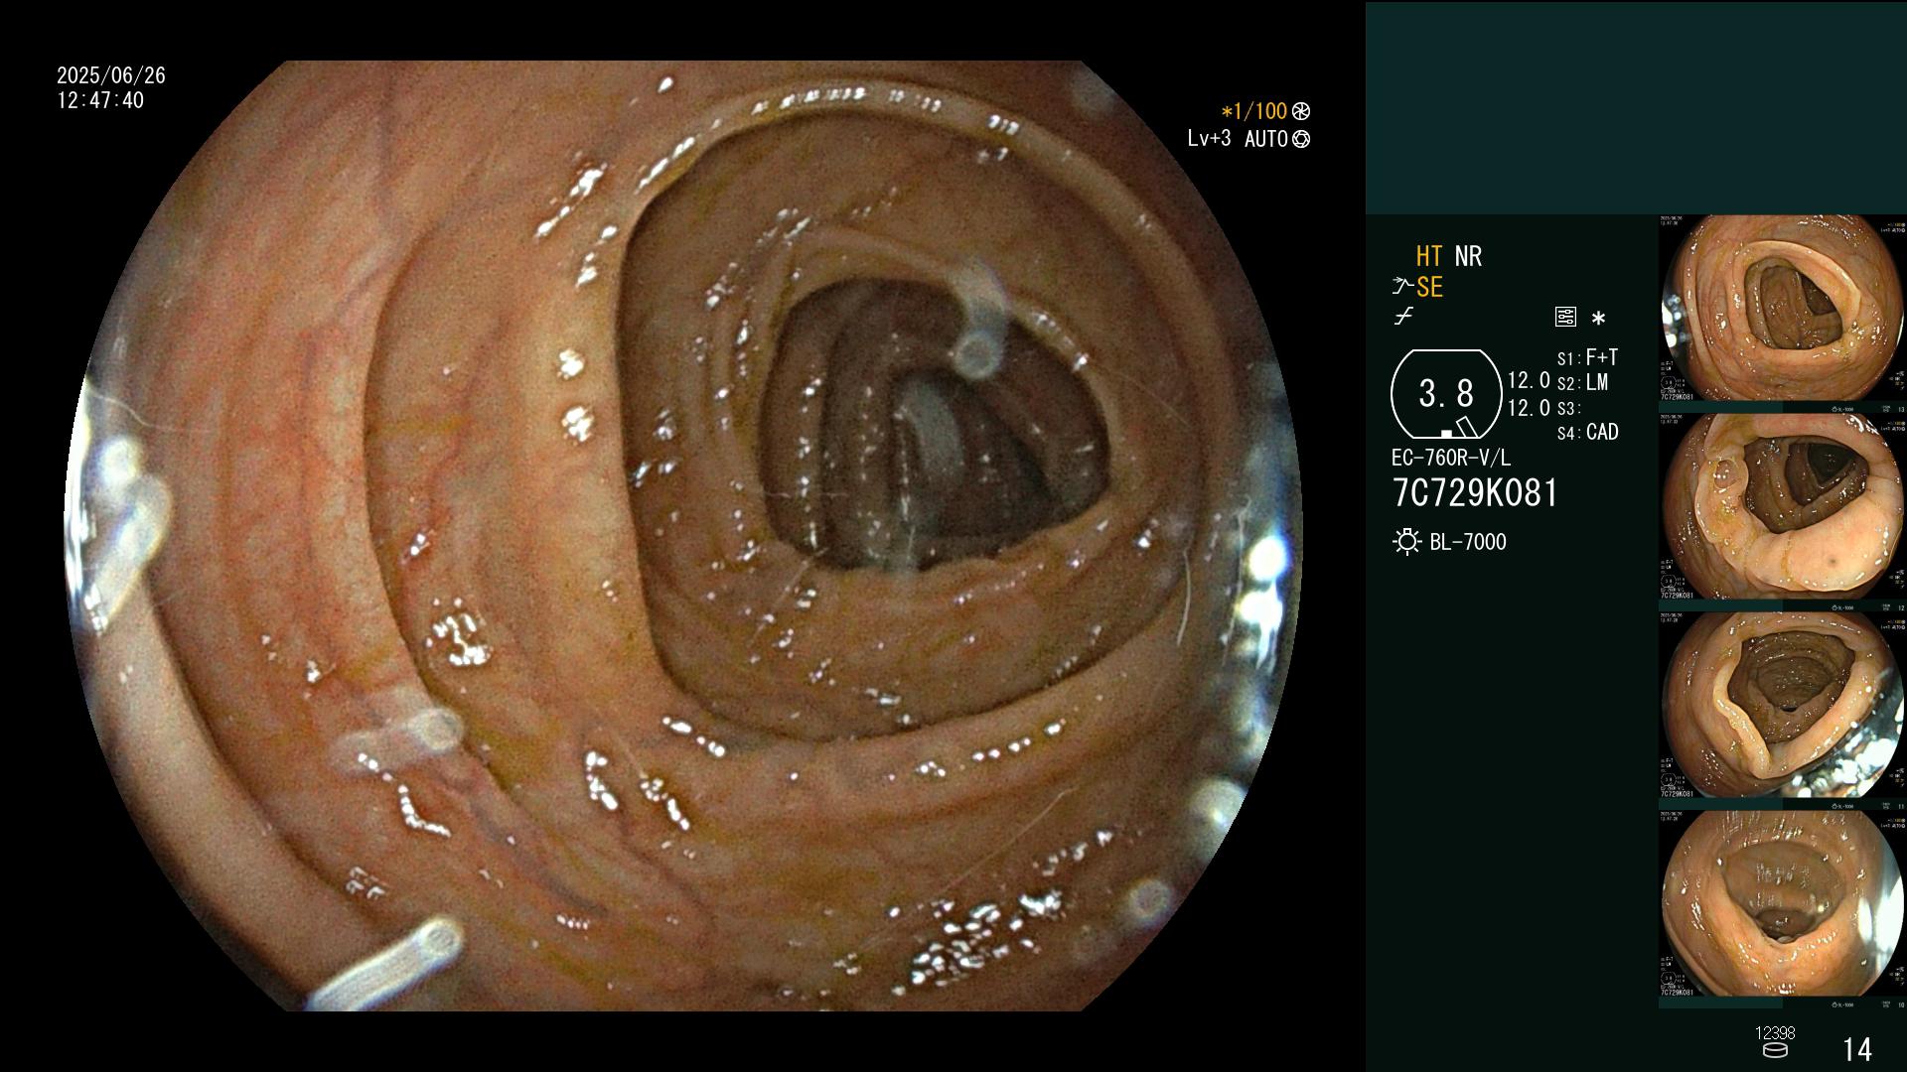This screenshot has height=1072, width=1907.
Task: Click the main endoscopic live image
Action: (x=685, y=536)
